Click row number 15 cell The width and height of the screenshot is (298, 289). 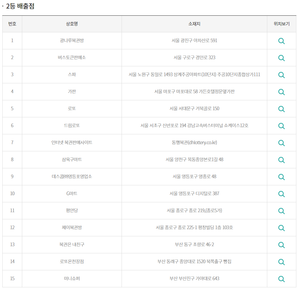12,279
